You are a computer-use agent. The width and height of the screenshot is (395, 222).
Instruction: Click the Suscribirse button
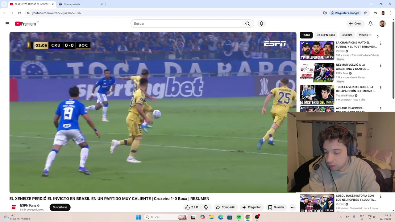coord(60,207)
